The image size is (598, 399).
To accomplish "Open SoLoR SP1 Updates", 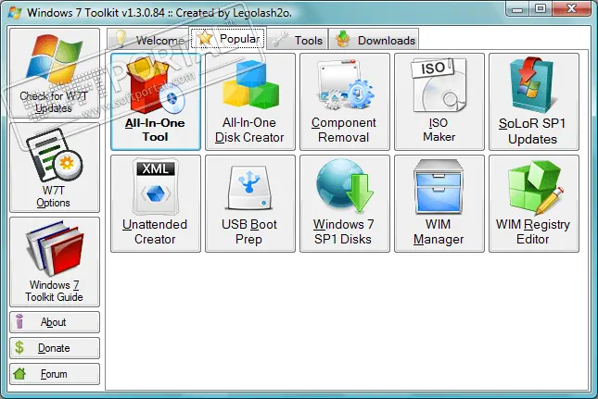I will [x=533, y=102].
